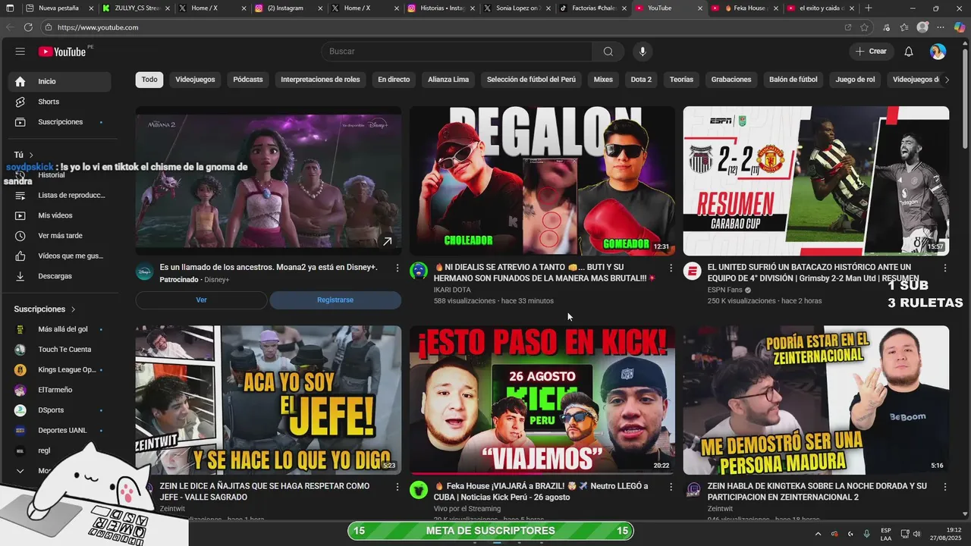Open Touch Te Cuenta subscription

pos(60,350)
